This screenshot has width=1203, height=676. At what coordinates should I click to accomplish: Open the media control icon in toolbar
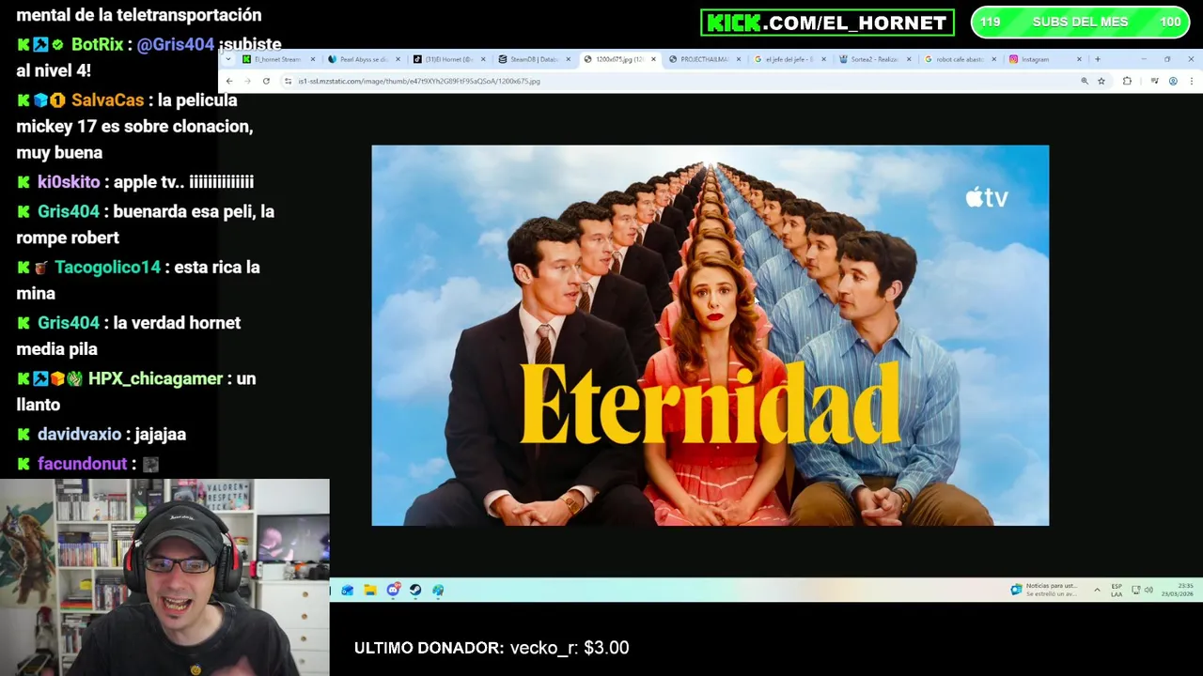(1155, 81)
